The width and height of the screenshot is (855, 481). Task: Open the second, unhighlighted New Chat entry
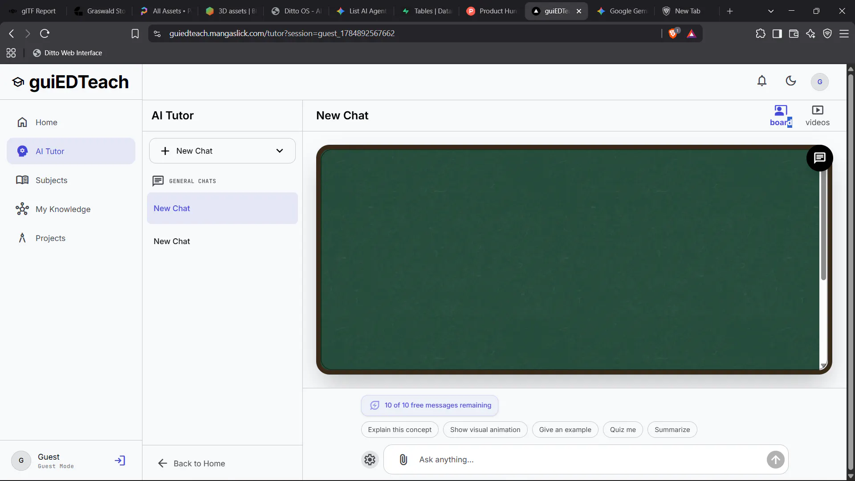[x=222, y=241]
